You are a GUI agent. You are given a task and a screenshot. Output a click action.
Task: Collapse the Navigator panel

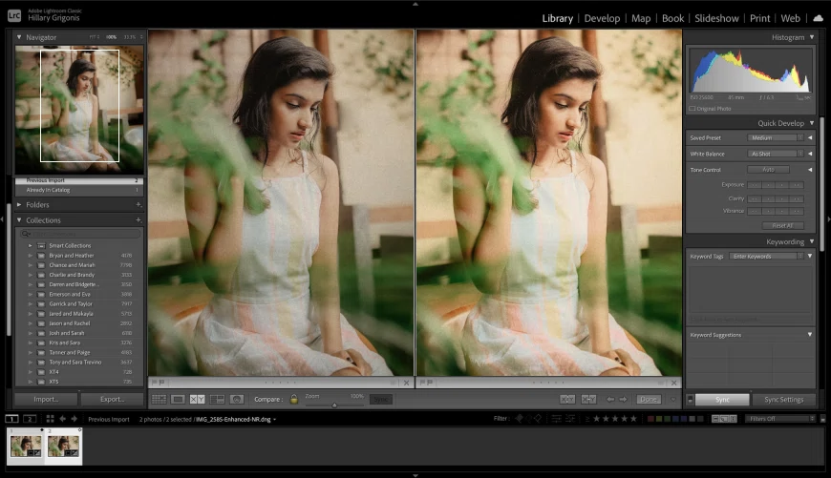pos(19,37)
